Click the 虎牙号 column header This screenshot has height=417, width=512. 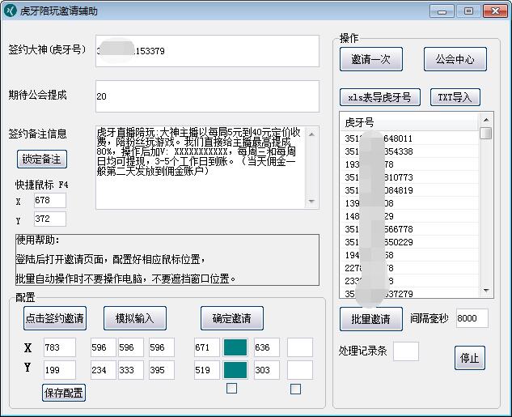point(410,122)
